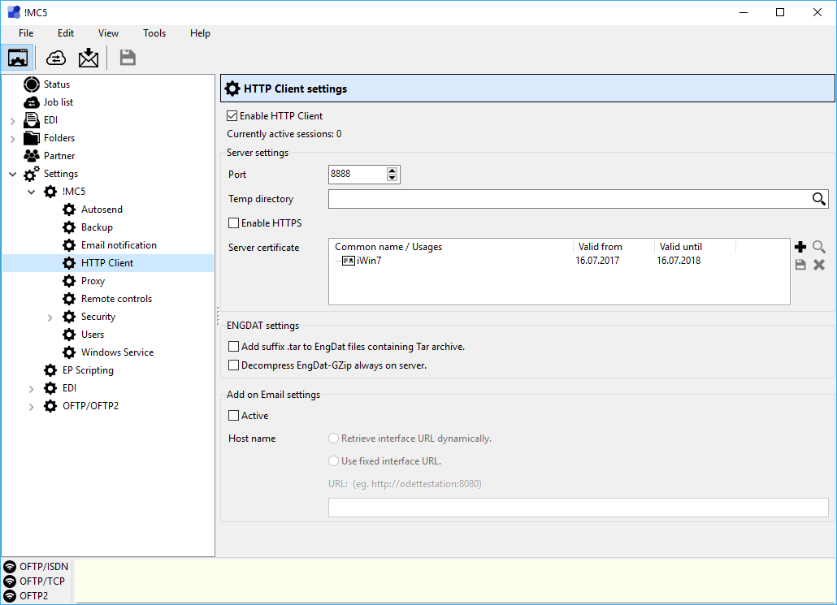Collapse the Settings tree node
The image size is (837, 605).
(13, 174)
